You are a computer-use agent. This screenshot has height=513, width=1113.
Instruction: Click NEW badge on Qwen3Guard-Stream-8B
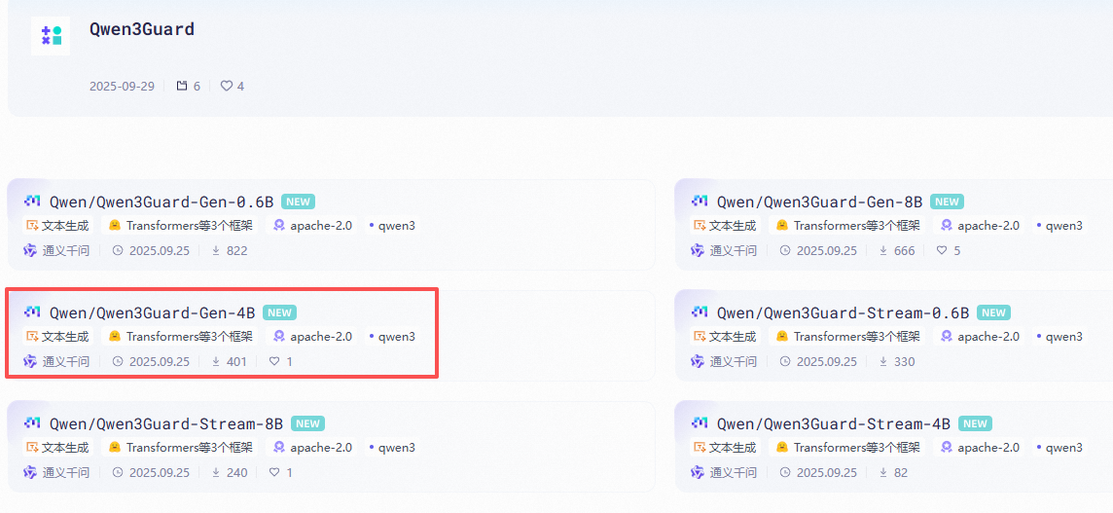click(308, 423)
